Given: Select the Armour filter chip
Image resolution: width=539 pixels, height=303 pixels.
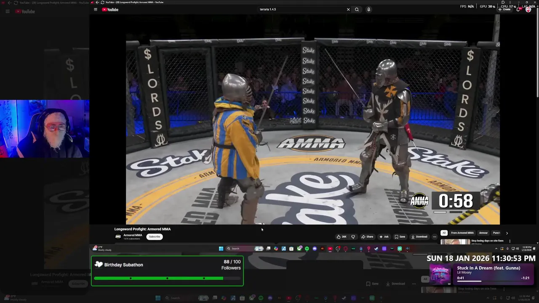Looking at the screenshot, I should pos(483,233).
